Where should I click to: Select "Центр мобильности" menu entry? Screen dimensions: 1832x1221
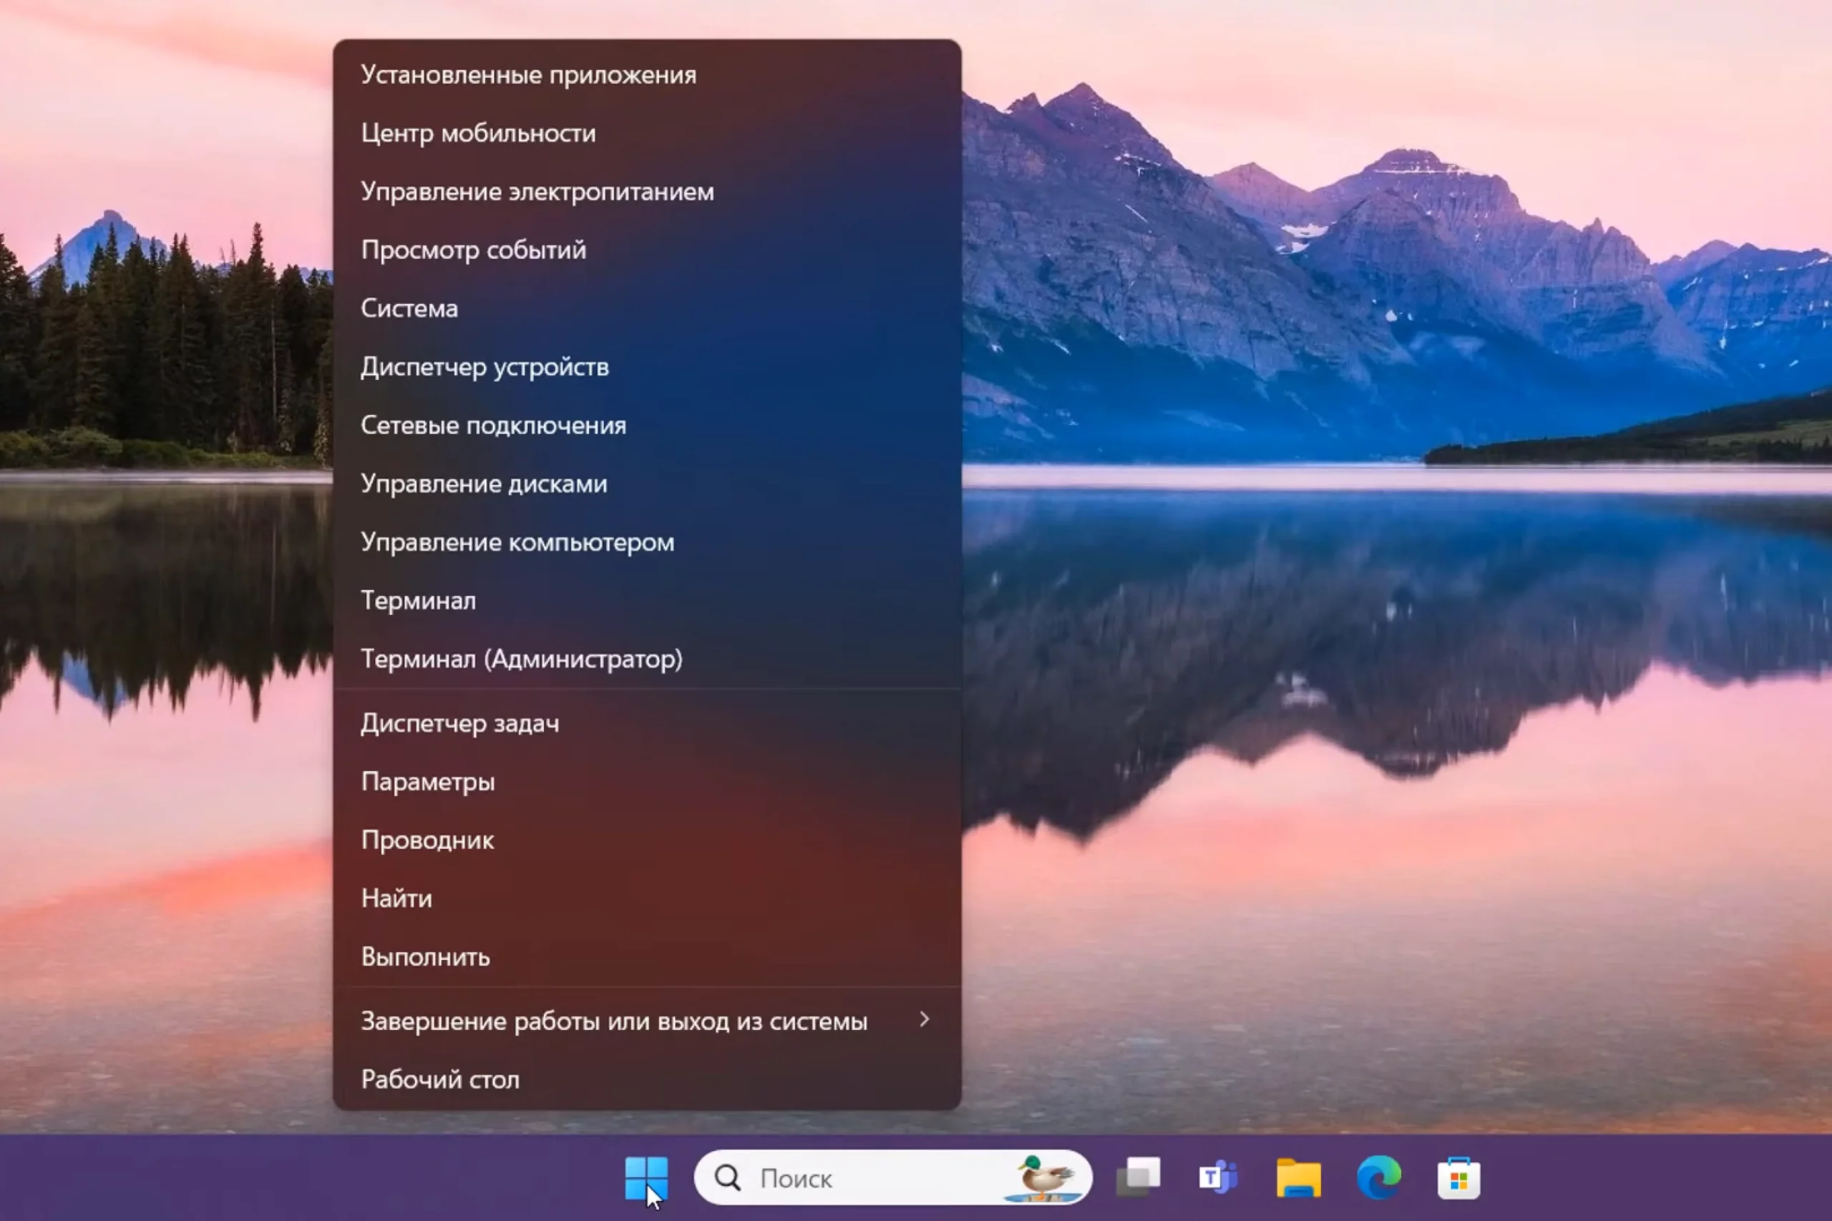[478, 133]
